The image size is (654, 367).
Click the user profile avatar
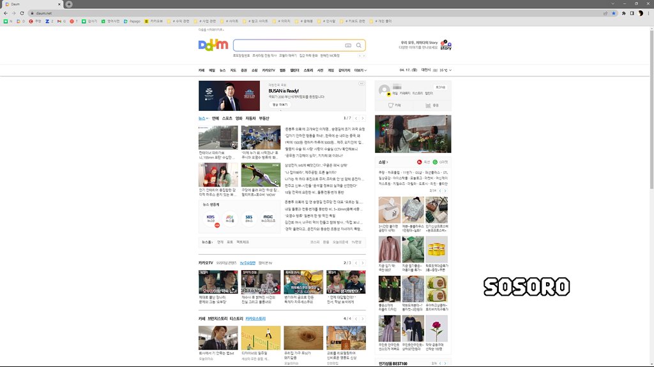pos(384,89)
